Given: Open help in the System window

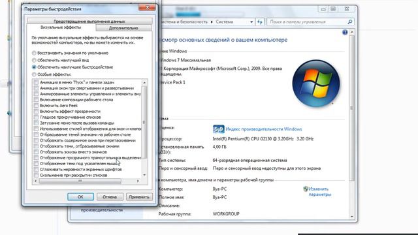Looking at the screenshot, I should [345, 33].
